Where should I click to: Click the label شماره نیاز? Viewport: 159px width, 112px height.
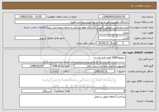pos(147,17)
